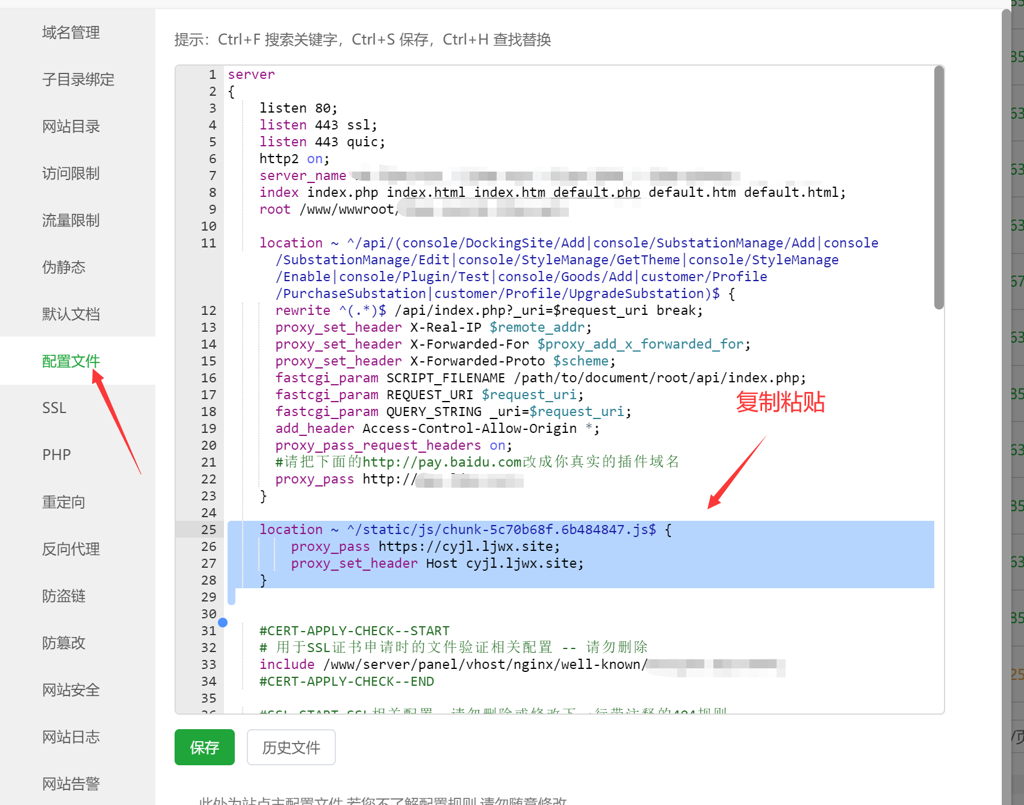Click the code editor vertical scrollbar thumb
1024x805 pixels.
tap(939, 187)
